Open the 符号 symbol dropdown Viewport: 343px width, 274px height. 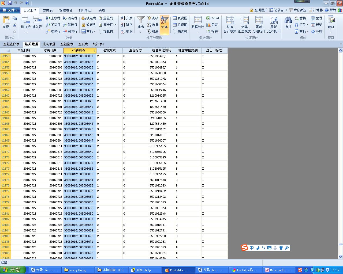[x=301, y=25]
